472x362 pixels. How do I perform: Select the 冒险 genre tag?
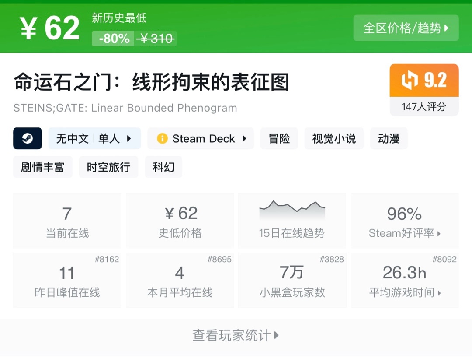pyautogui.click(x=279, y=138)
